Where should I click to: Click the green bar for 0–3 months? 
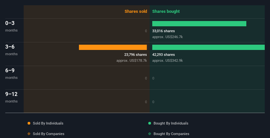point(199,24)
